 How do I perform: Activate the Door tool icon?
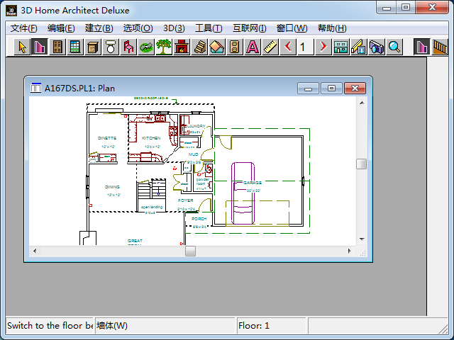[x=57, y=47]
